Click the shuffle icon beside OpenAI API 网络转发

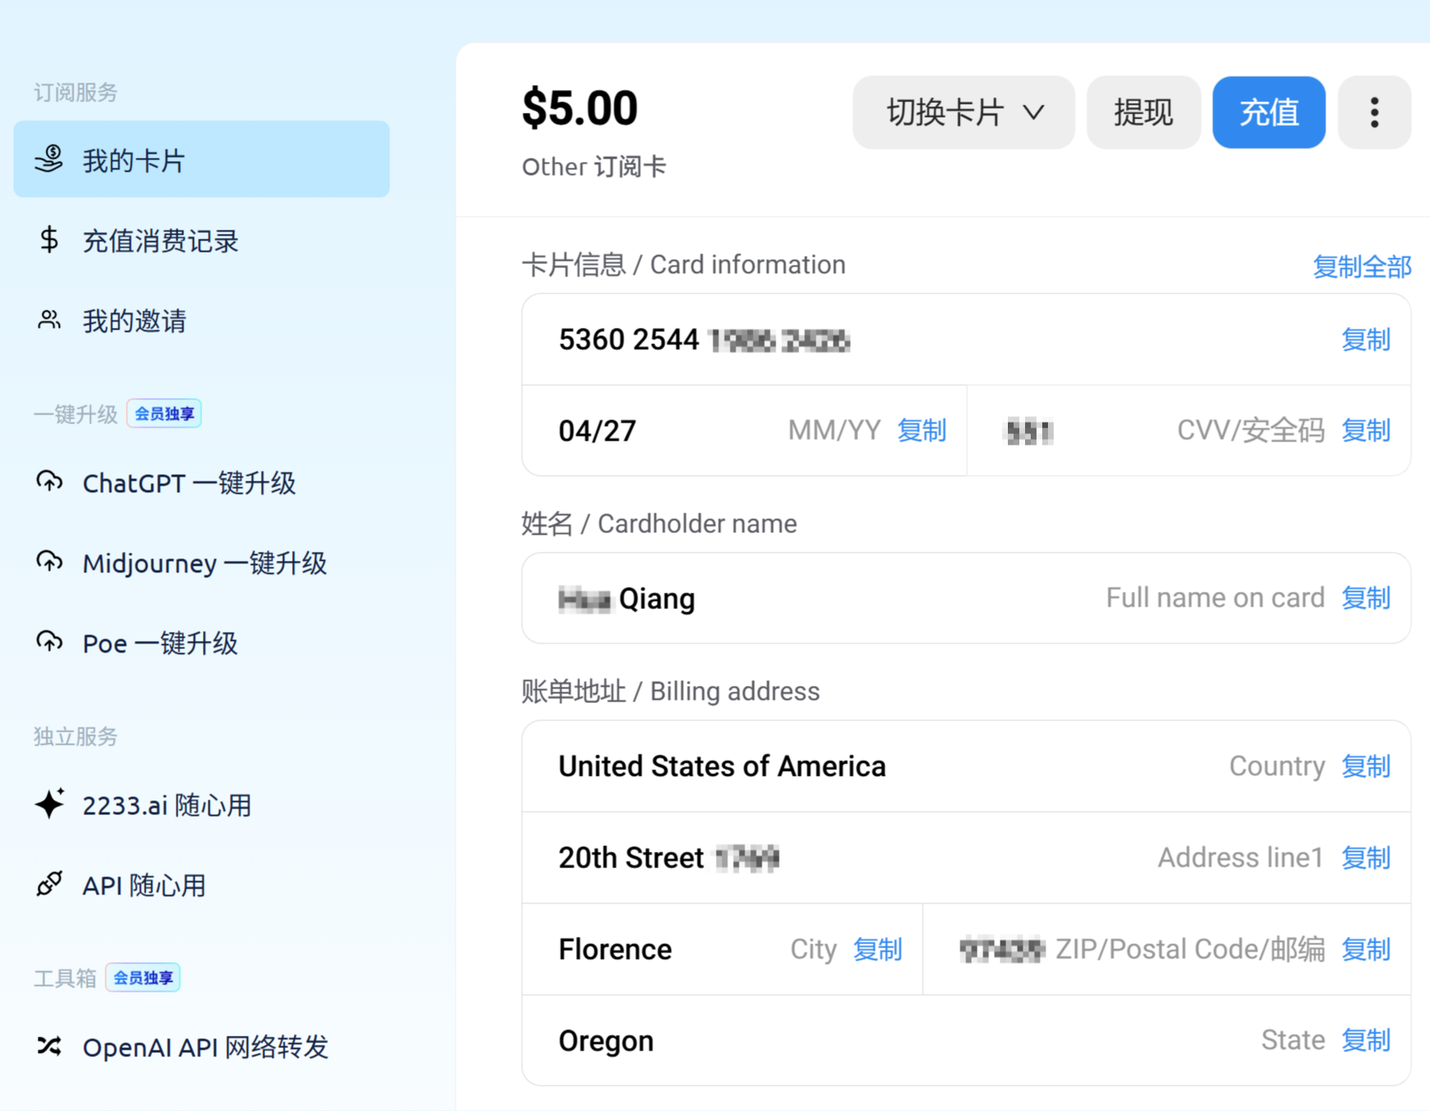tap(49, 1046)
